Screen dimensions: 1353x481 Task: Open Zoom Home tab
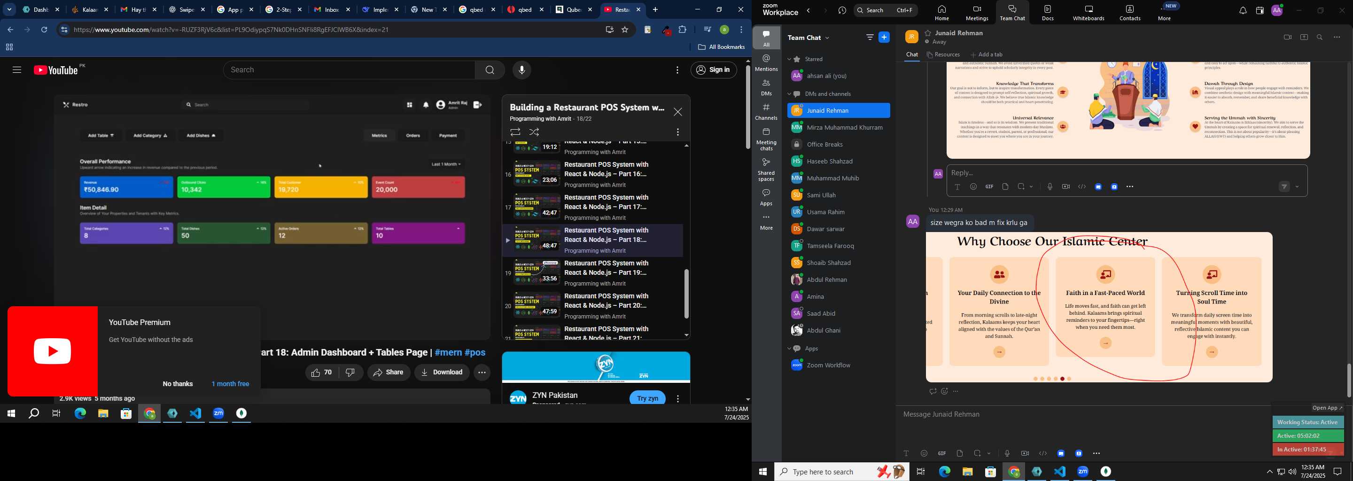[941, 13]
